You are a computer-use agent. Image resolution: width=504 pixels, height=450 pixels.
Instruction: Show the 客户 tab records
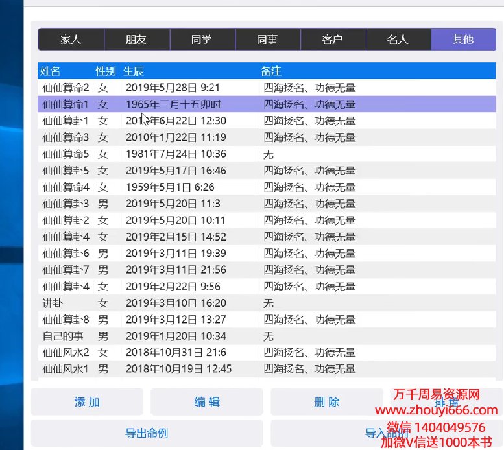click(x=333, y=40)
